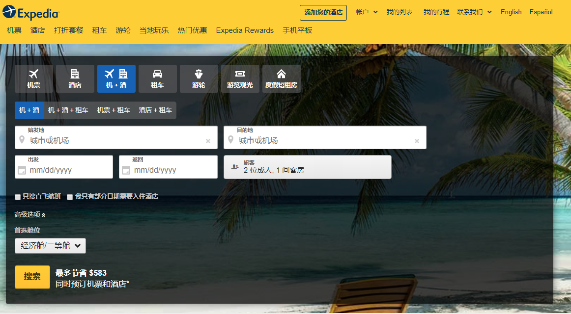
Task: Check 我只有部分日期需要入住酒店
Action: (70, 196)
